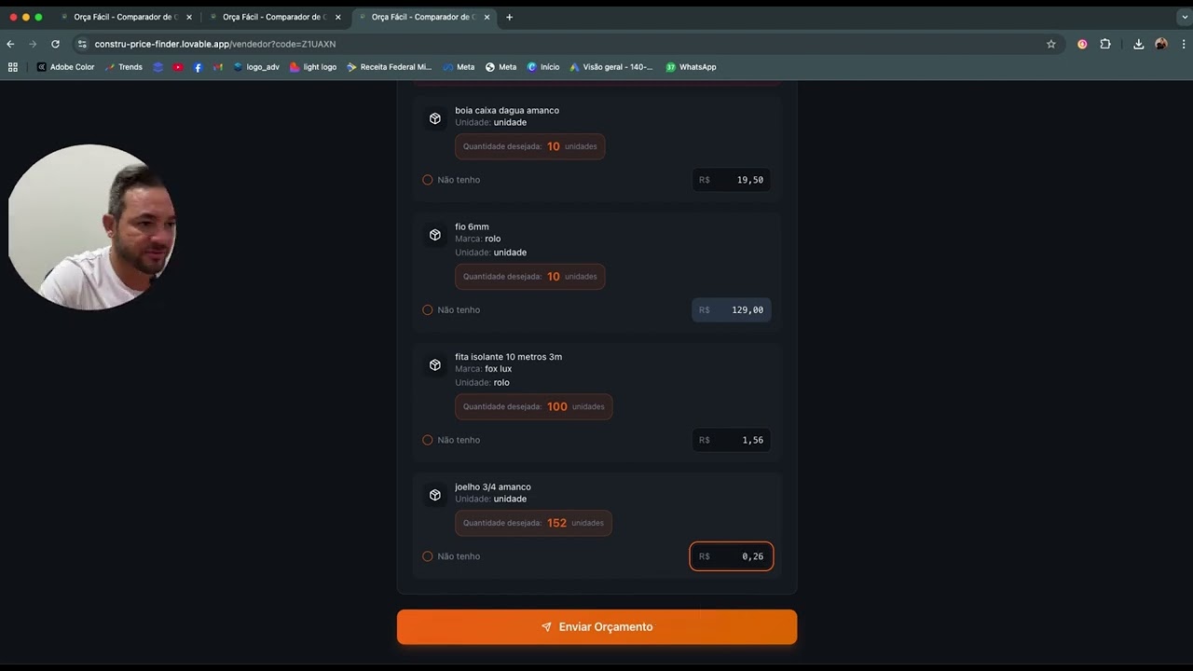
Task: Click the address bar URL
Action: click(x=215, y=44)
